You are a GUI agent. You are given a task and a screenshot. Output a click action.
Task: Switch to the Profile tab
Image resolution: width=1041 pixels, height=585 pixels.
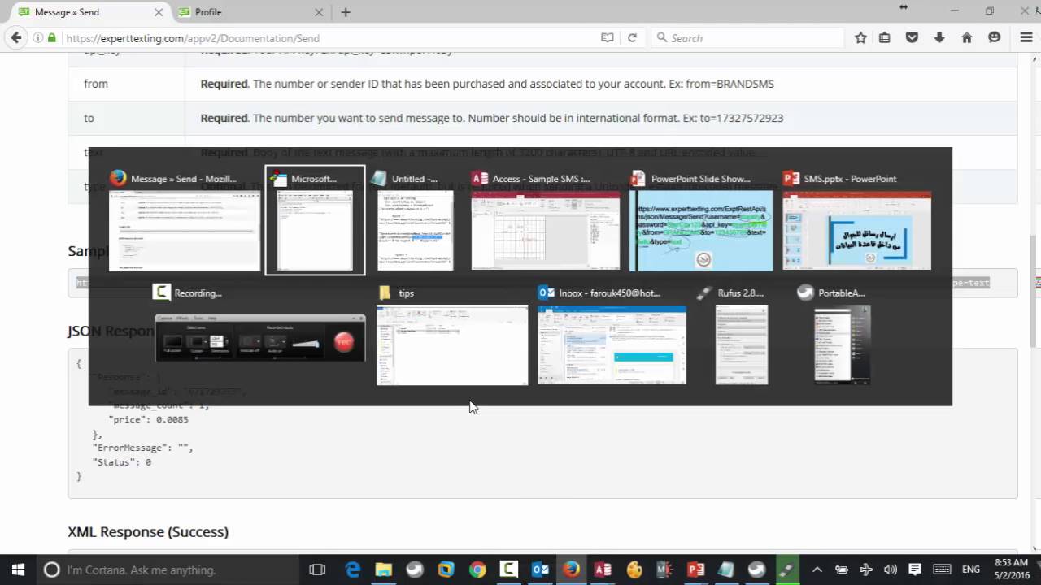[250, 12]
